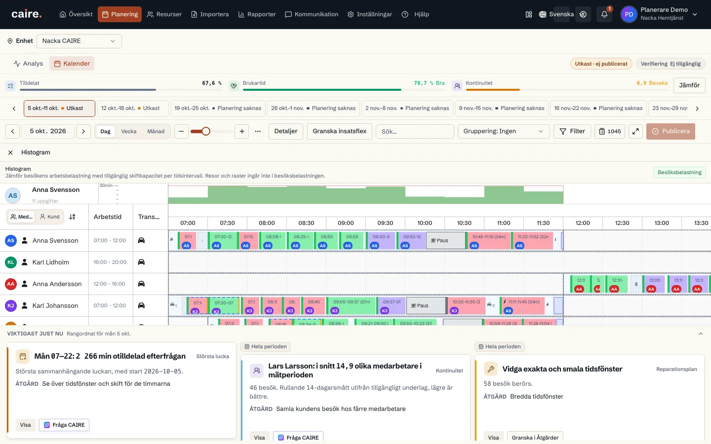Click the Sök search field
The width and height of the screenshot is (711, 444).
[415, 131]
